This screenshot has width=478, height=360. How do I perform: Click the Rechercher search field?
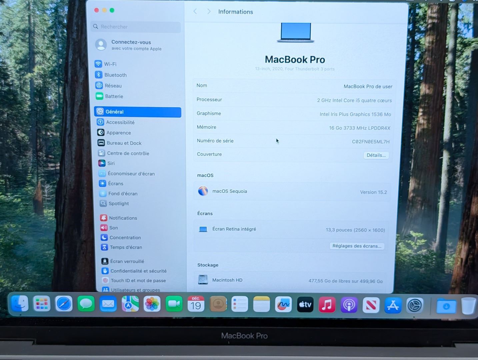tap(137, 27)
